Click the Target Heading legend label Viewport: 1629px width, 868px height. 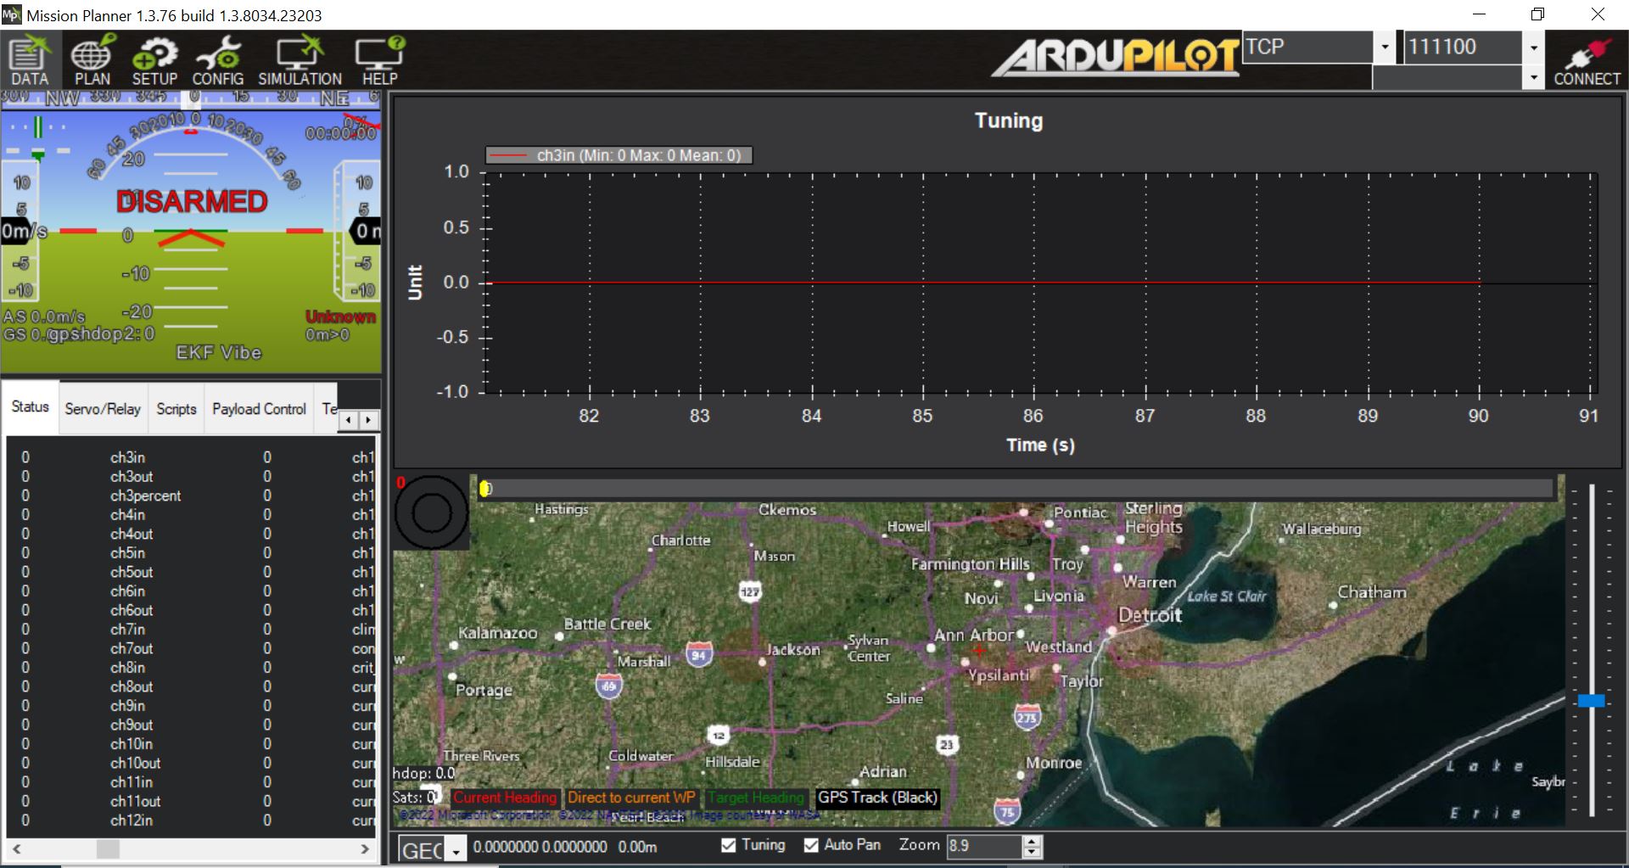coord(755,798)
